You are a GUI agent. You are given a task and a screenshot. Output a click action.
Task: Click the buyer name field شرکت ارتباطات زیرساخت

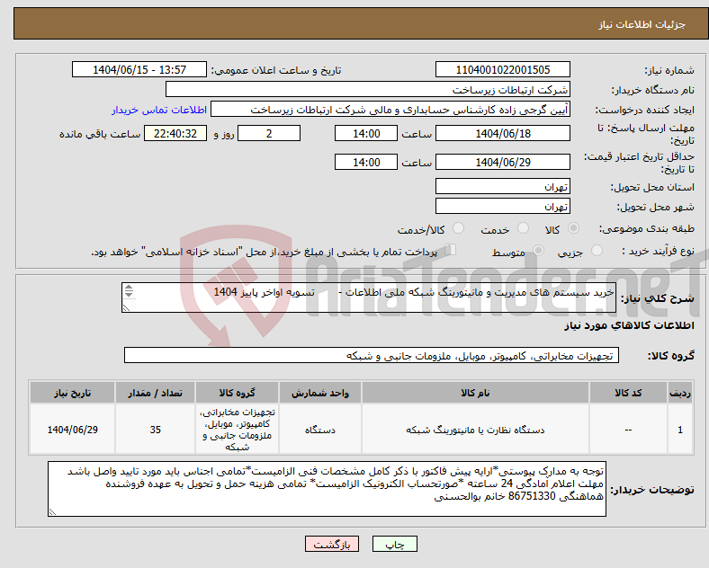coord(368,89)
